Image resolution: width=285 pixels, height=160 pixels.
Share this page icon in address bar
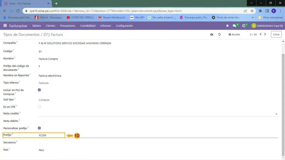pos(245,11)
